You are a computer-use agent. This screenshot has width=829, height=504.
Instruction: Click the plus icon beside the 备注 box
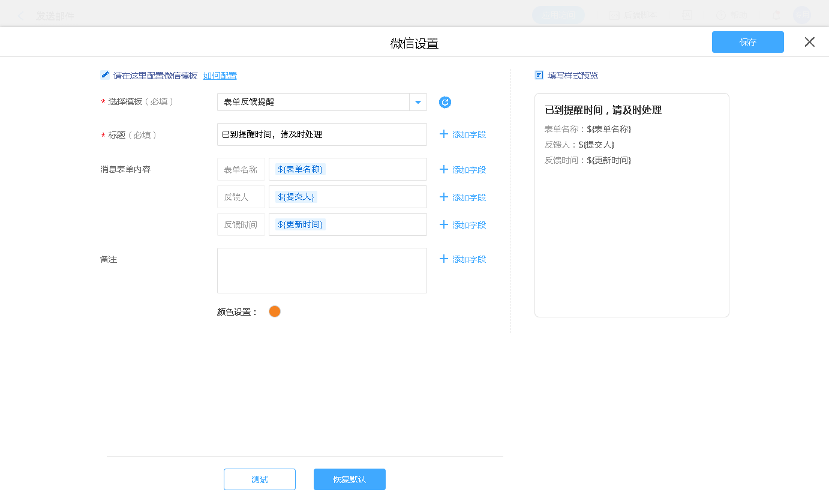click(x=444, y=259)
